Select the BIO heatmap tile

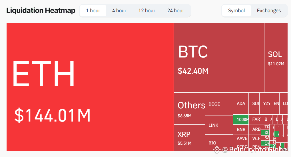pos(219,143)
